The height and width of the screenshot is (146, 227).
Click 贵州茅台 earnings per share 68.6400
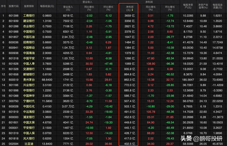(x=47, y=80)
